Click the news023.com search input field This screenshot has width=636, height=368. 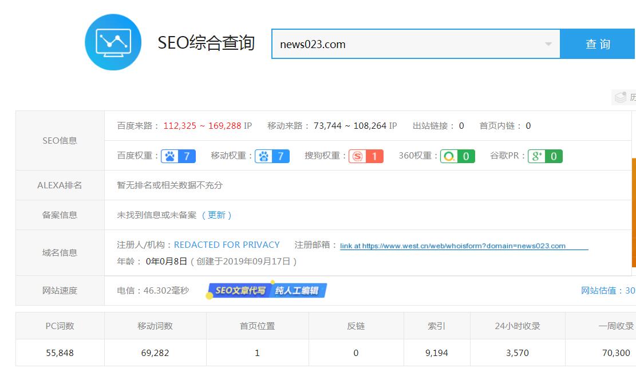point(401,43)
